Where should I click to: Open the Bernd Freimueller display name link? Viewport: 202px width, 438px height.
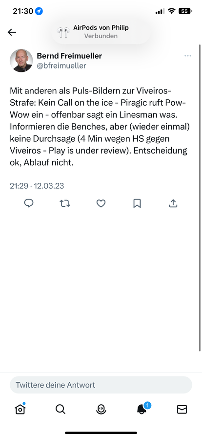(x=69, y=56)
